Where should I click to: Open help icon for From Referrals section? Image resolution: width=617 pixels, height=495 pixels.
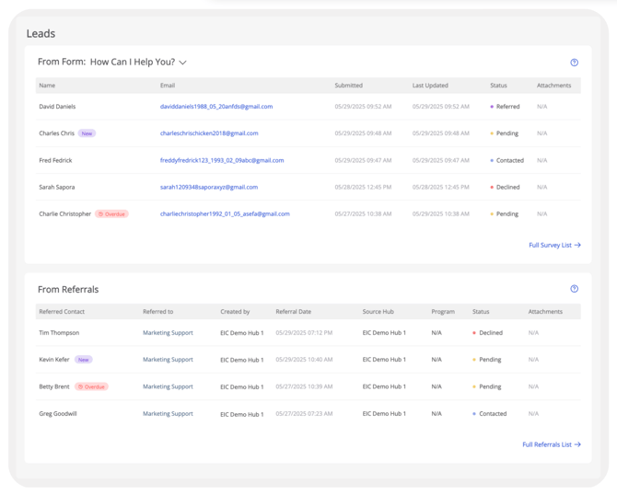tap(574, 289)
